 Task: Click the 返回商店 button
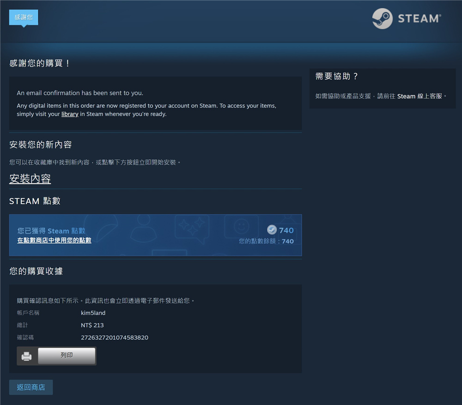(x=31, y=387)
